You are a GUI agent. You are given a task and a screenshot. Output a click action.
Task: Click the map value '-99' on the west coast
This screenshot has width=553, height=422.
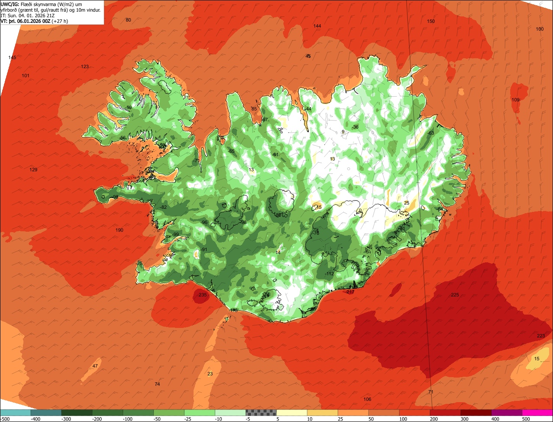tap(175, 235)
